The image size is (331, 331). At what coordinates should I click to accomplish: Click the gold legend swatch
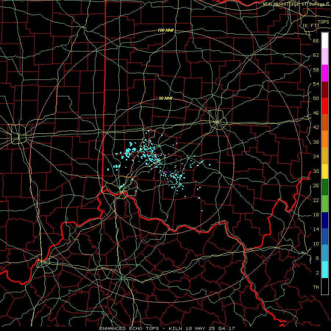(325, 156)
